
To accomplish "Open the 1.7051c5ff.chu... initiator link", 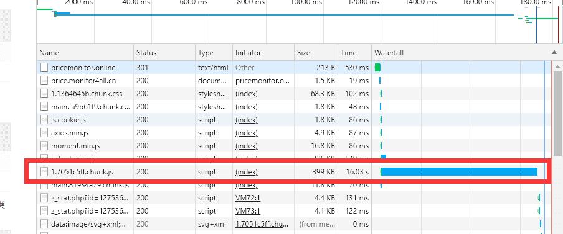I will point(262,224).
